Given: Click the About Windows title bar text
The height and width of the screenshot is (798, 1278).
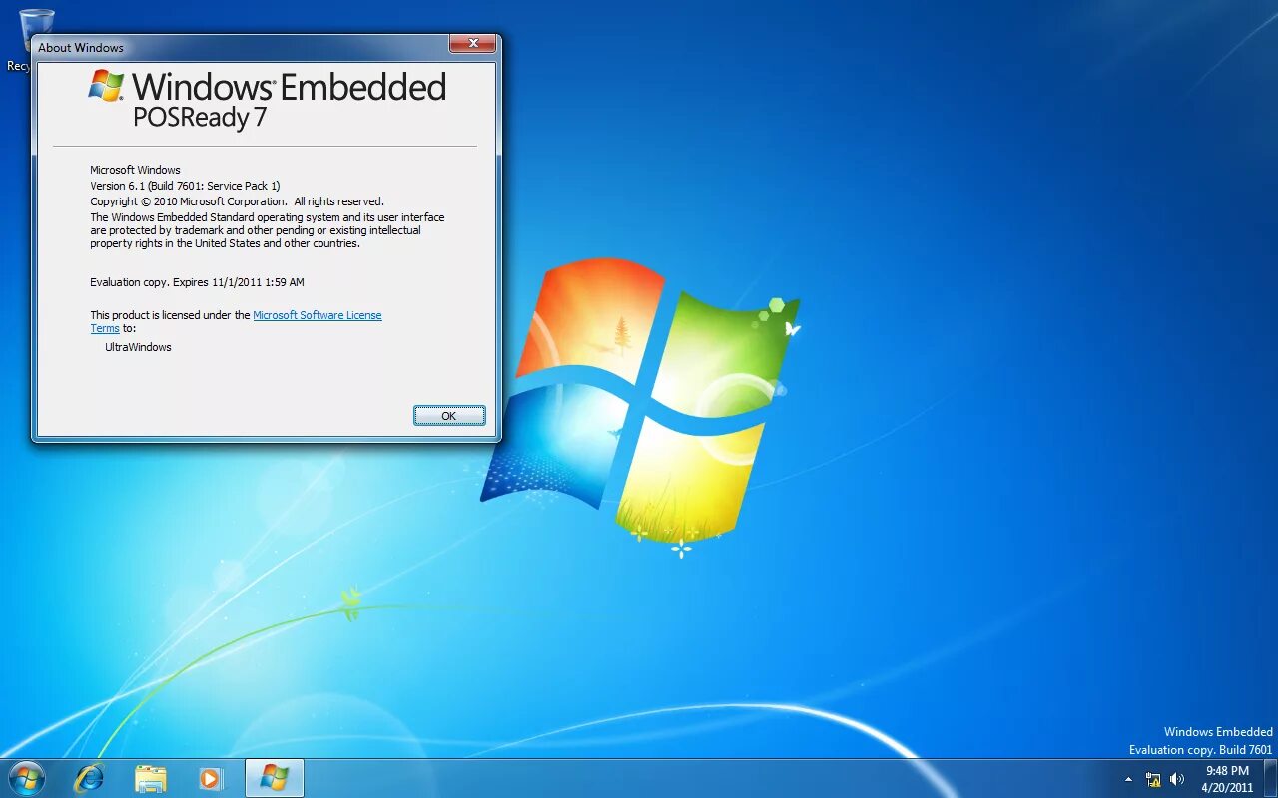Looking at the screenshot, I should [81, 47].
